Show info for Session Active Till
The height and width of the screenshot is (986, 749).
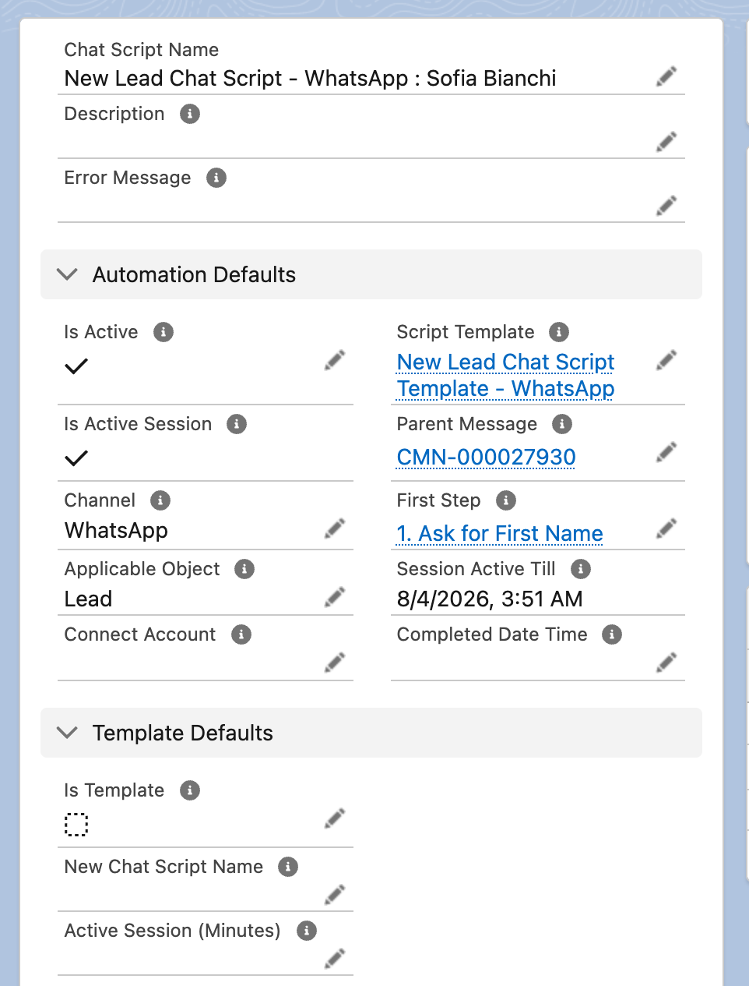(x=581, y=569)
